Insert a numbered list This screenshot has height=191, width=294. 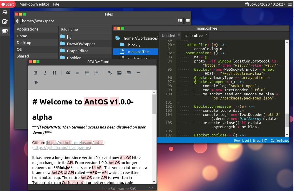pos(96,73)
